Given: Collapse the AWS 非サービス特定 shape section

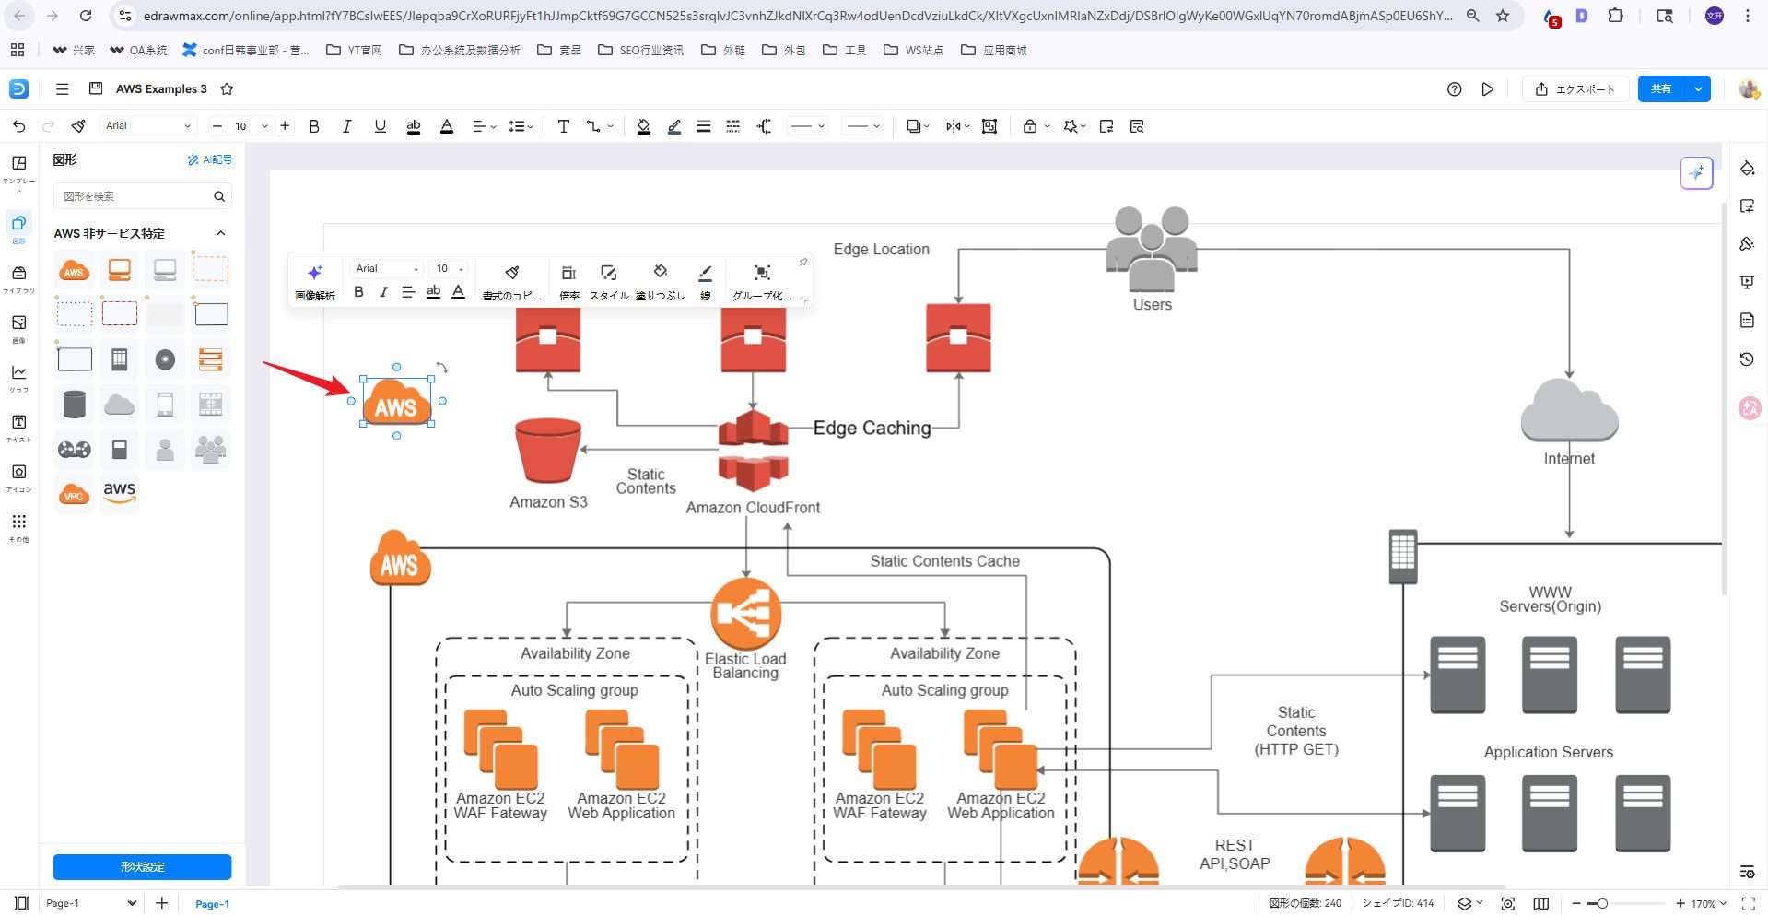Looking at the screenshot, I should 220,233.
